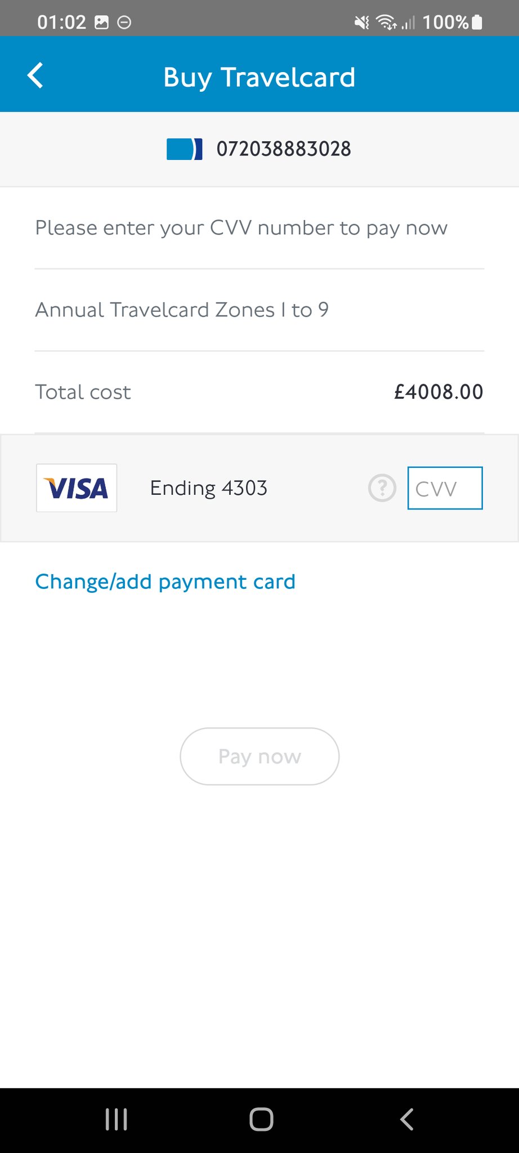Image resolution: width=519 pixels, height=1153 pixels.
Task: Open Change/add payment card link
Action: tap(165, 582)
